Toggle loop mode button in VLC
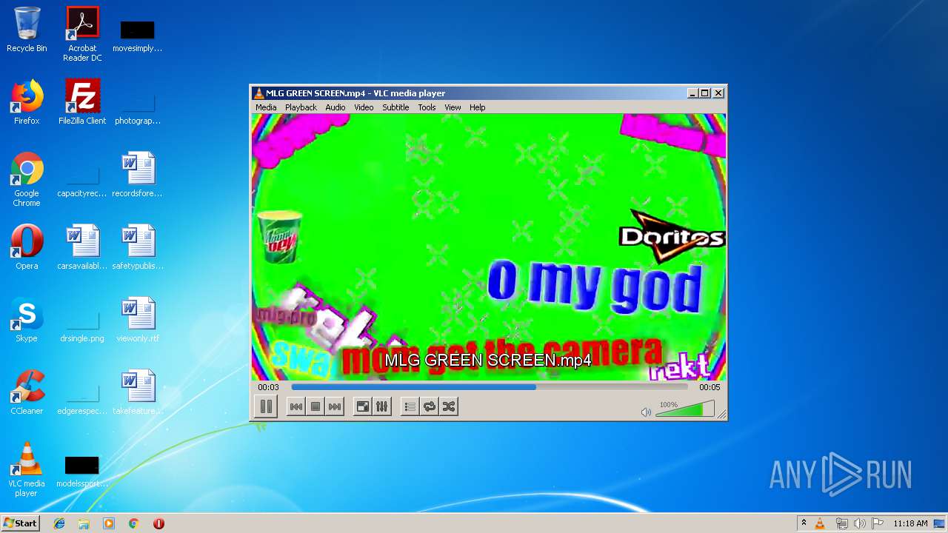The height and width of the screenshot is (533, 948). click(x=429, y=406)
